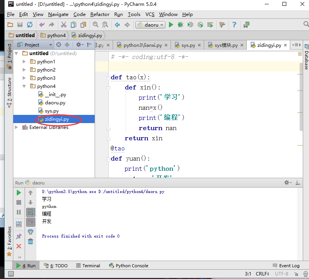
Task: Switch to python3\lianxi.py tab
Action: 142,45
